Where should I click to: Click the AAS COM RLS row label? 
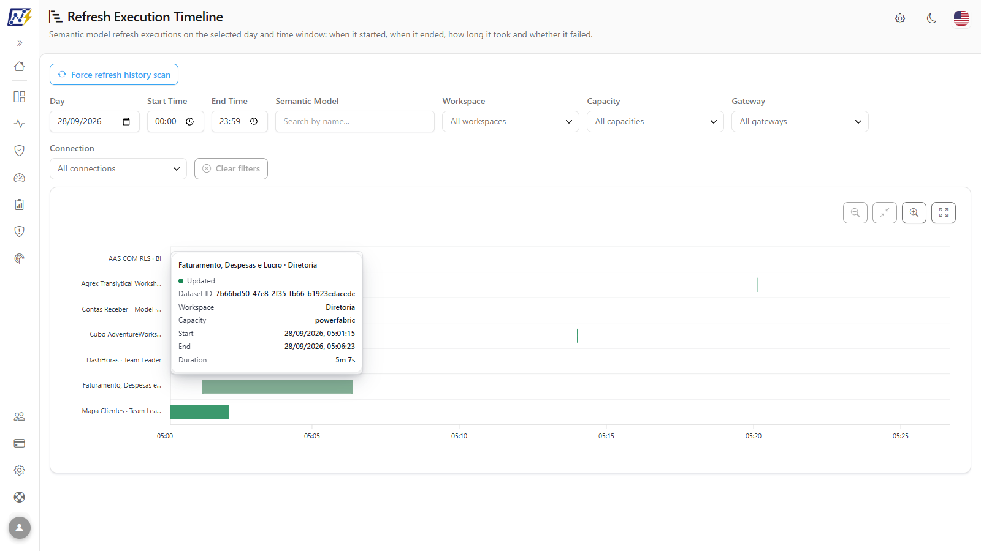[x=135, y=258]
